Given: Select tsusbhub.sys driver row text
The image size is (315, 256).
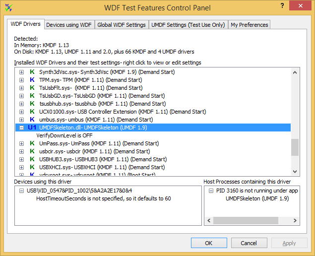Looking at the screenshot, I should tap(103, 104).
